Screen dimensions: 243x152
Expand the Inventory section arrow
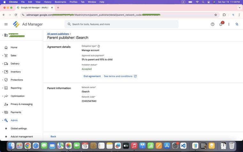tap(3, 72)
